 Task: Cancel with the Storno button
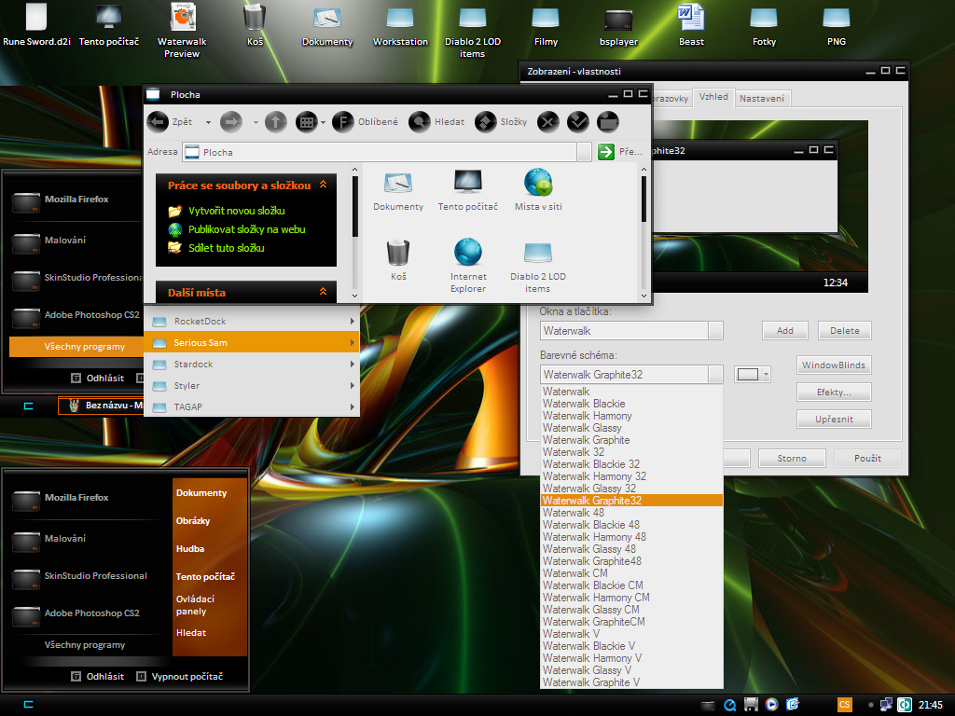pos(791,458)
